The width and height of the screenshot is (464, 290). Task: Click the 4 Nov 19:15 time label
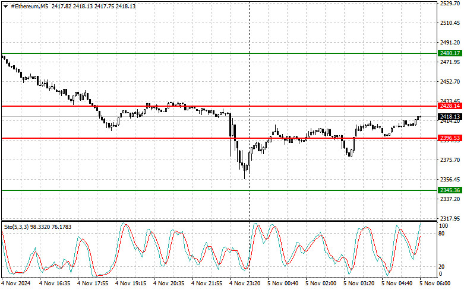click(131, 283)
